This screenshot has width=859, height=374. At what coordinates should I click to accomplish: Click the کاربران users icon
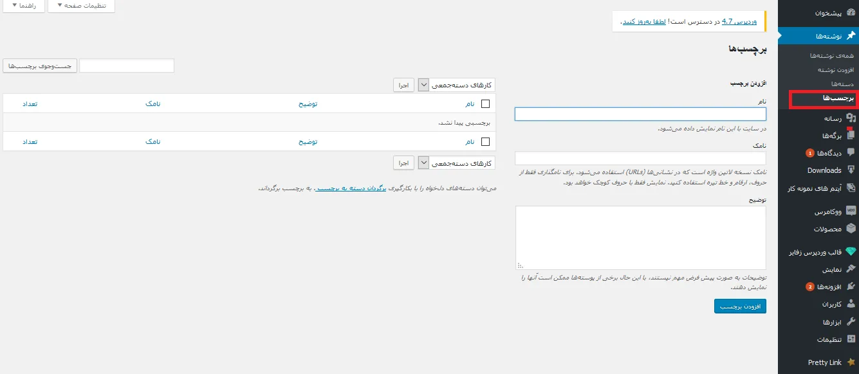click(851, 304)
